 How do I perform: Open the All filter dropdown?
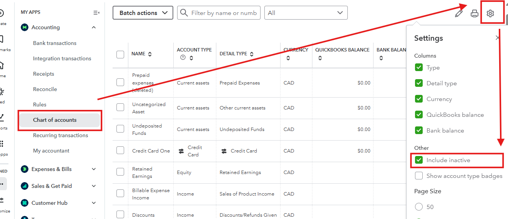click(x=306, y=13)
